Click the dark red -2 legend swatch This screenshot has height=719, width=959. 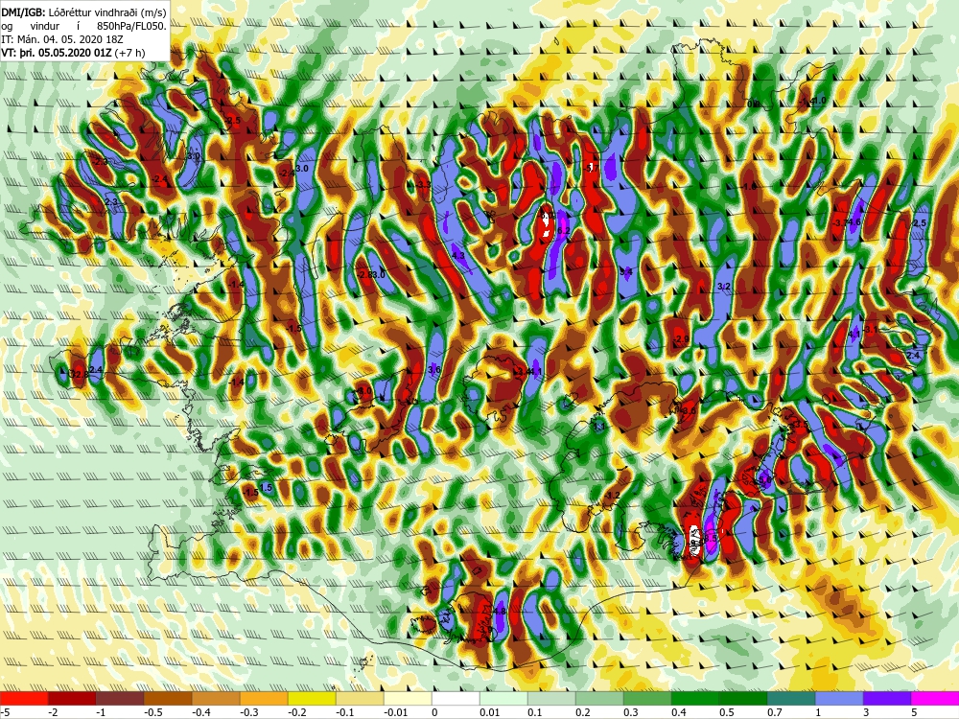(72, 699)
